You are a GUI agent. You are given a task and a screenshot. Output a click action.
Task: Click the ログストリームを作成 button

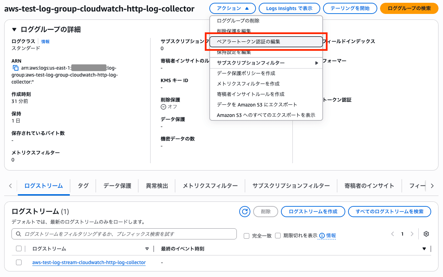313,211
